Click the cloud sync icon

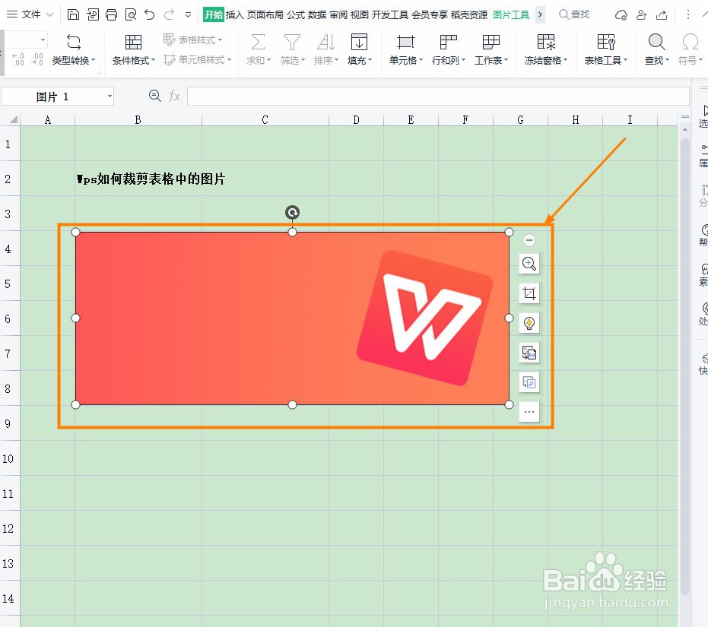(621, 15)
